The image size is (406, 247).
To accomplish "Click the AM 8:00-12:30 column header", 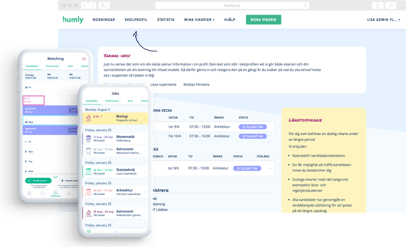I will (x=53, y=76).
